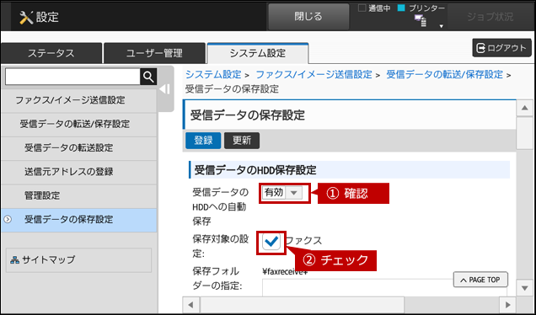
Task: Switch to the ユーザー管理 tab
Action: click(154, 53)
